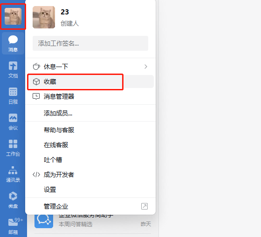Open the 微盘 drive sidebar icon
Screen dimensions: 261x237
click(x=13, y=200)
